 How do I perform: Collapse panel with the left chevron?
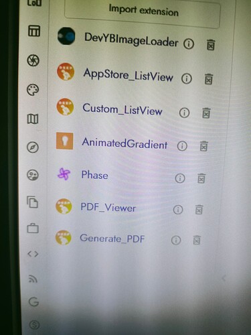tap(224, 278)
